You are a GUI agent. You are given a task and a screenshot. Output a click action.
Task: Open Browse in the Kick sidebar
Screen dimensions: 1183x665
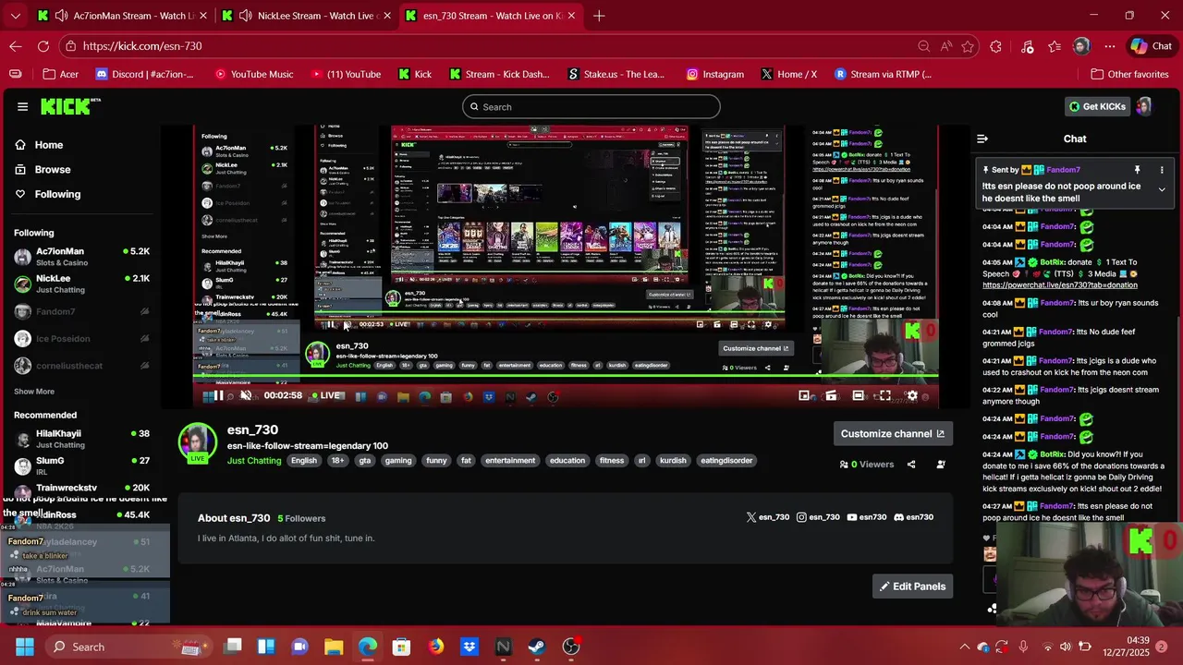click(43, 170)
